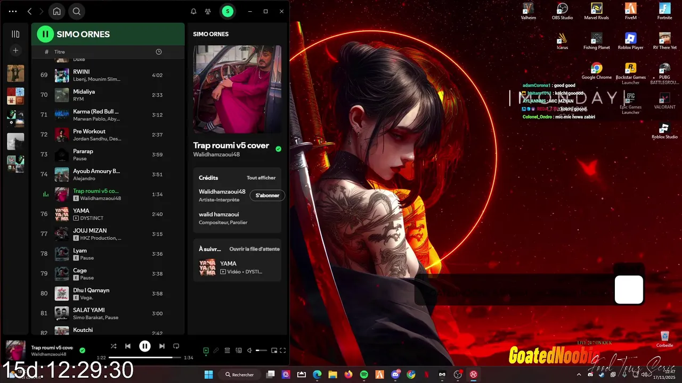Seek within the song progress bar
Viewport: 682px width, 383px height.
click(x=144, y=357)
